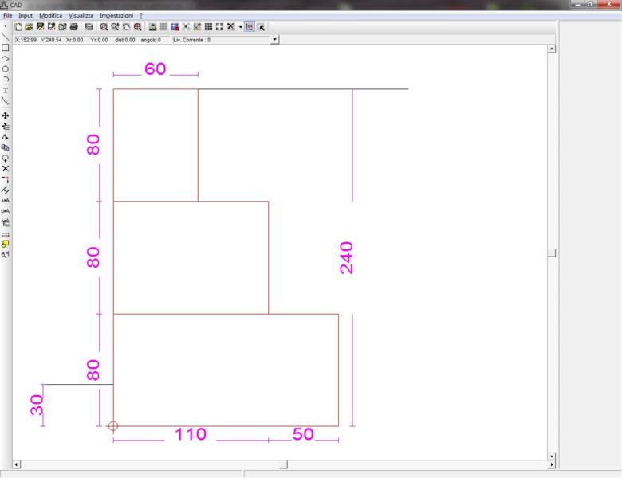Click the vertical scrollbar thumb

(x=551, y=253)
